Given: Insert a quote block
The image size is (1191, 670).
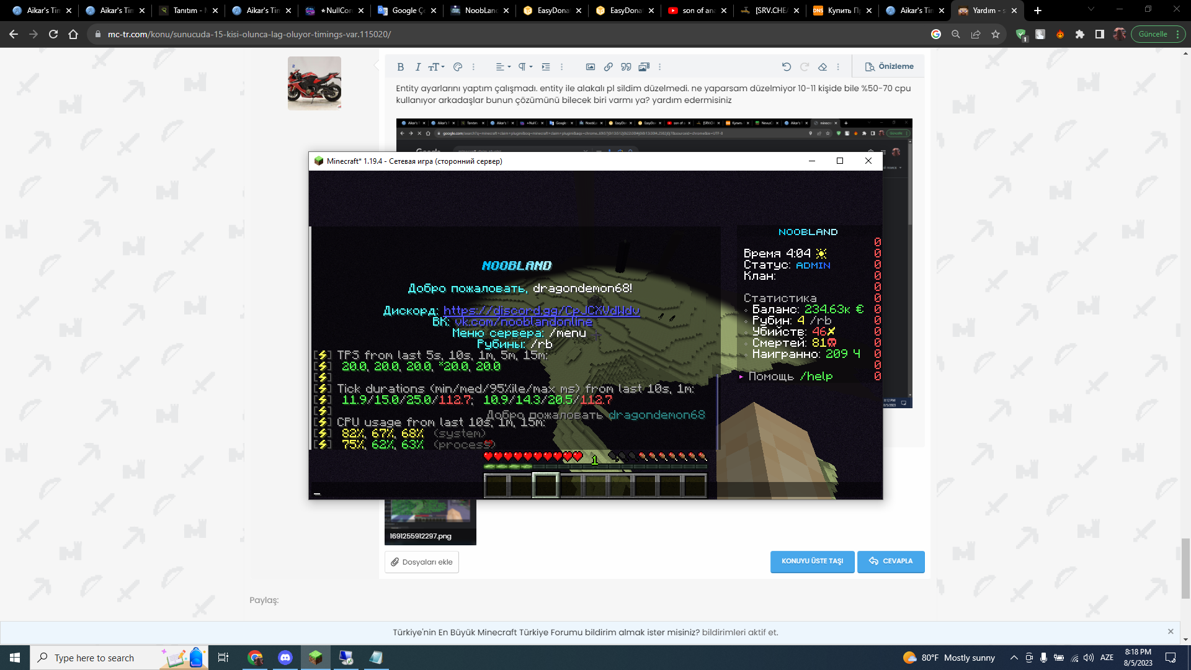Looking at the screenshot, I should click(x=627, y=67).
